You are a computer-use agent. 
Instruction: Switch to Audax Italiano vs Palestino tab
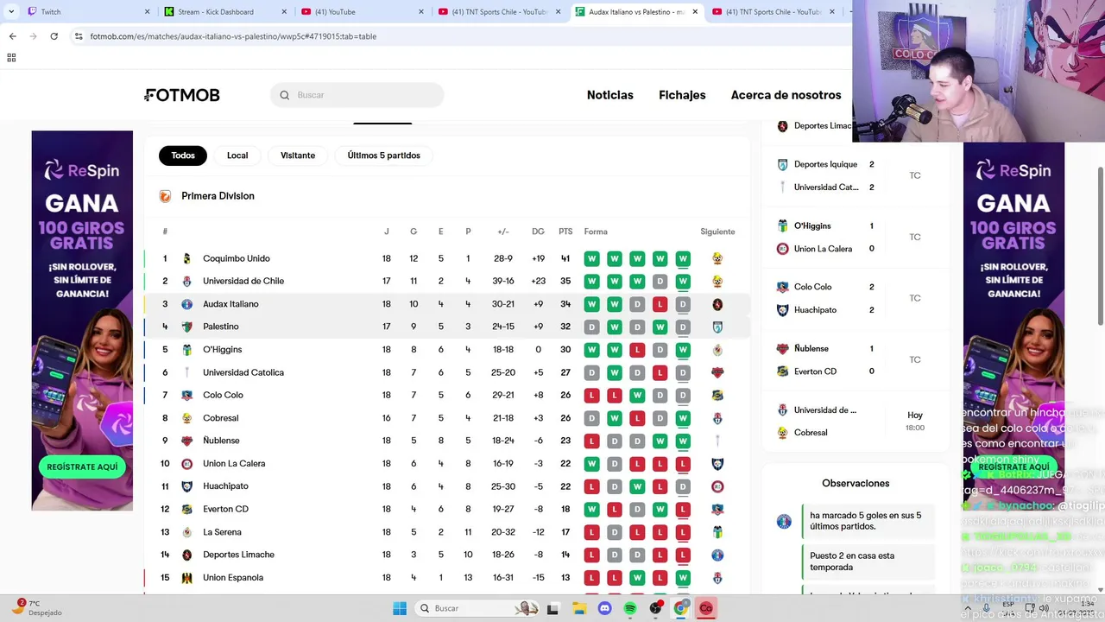(x=636, y=12)
